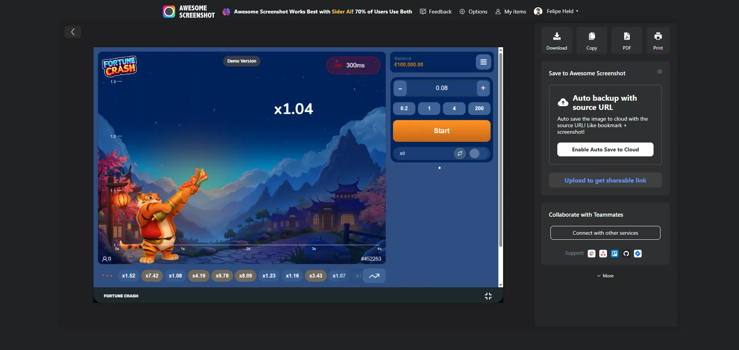Click the auto-cashout repeat icon

click(460, 153)
